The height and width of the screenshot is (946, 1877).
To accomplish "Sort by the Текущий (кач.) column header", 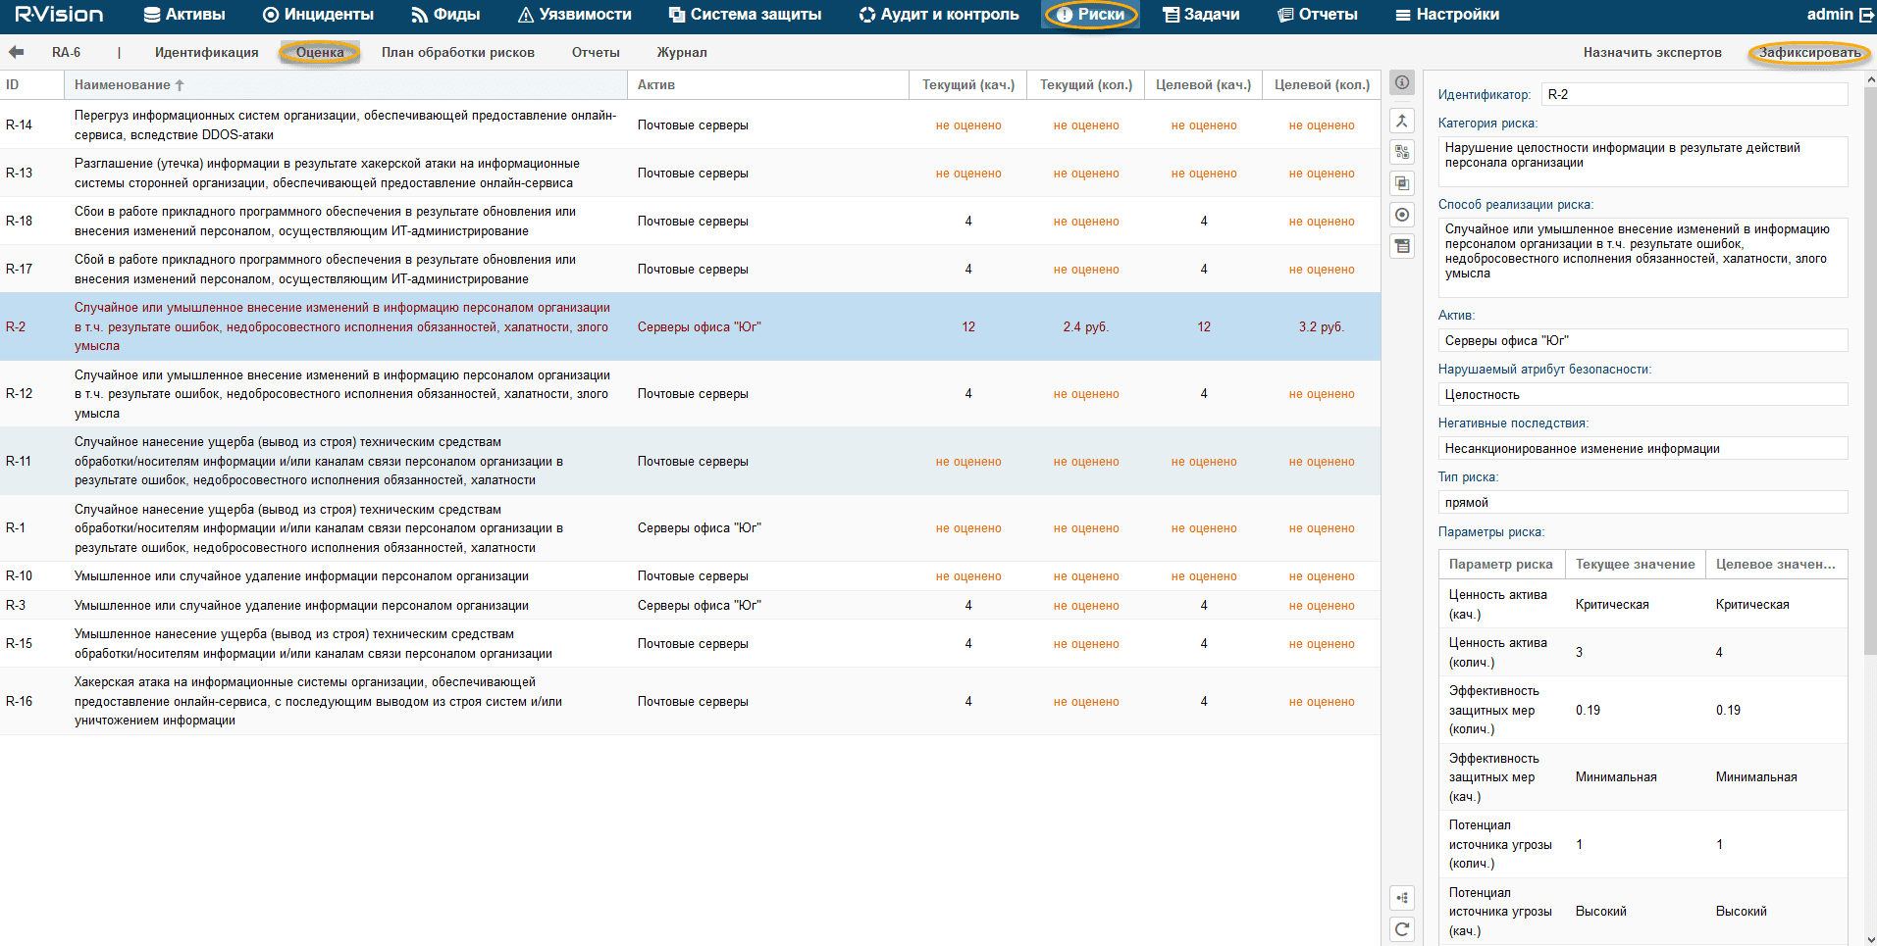I will (968, 85).
